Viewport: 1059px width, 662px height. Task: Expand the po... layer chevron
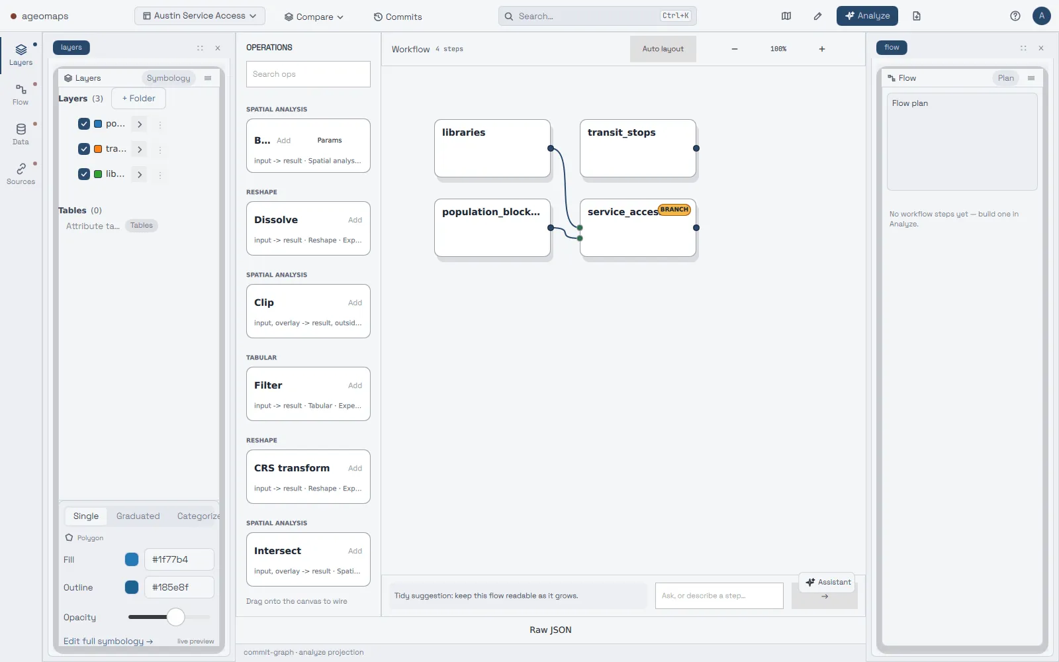click(x=140, y=124)
